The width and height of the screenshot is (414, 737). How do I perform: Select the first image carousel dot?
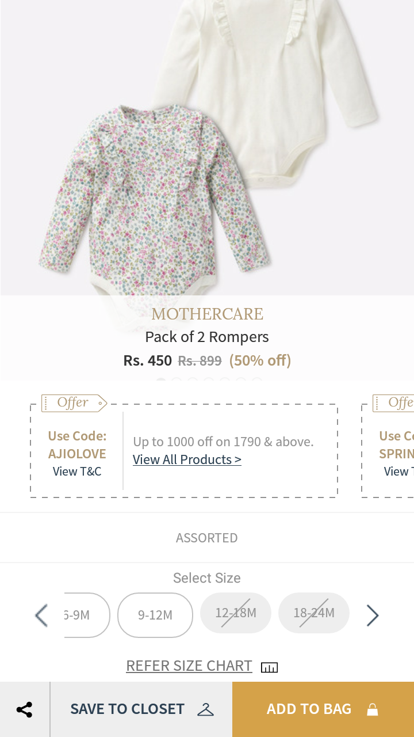coord(161,380)
